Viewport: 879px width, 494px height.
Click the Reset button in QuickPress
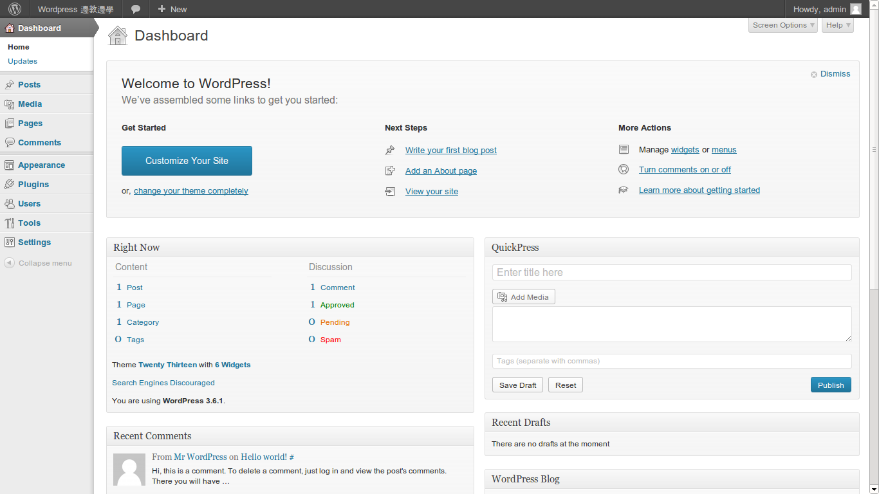pyautogui.click(x=566, y=385)
